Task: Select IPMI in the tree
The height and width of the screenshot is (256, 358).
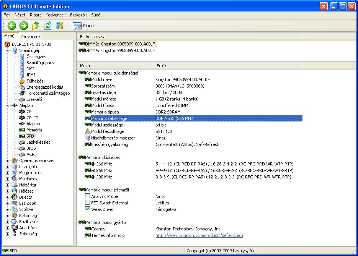Action: point(31,75)
